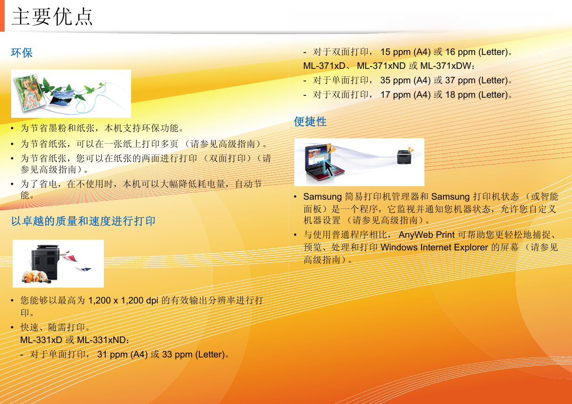Select the 以卓越的质量和速度进行打印 heading

(x=83, y=221)
